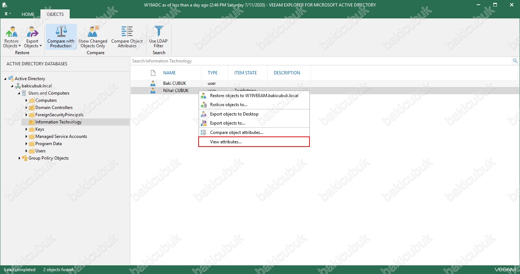Click the Restore Objects ribbon icon
Screen dimensions: 520x274
coord(12,31)
